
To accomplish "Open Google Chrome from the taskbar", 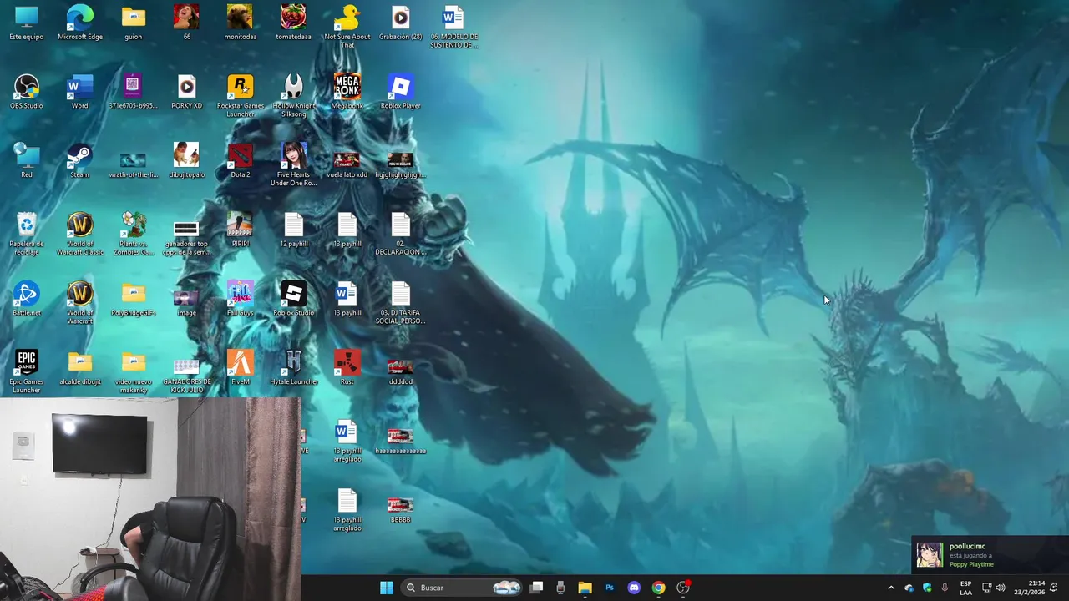I will [659, 588].
